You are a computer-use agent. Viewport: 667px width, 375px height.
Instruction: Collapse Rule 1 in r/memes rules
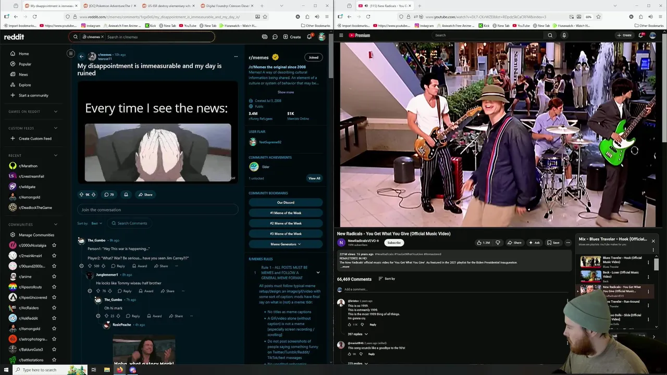coord(318,272)
